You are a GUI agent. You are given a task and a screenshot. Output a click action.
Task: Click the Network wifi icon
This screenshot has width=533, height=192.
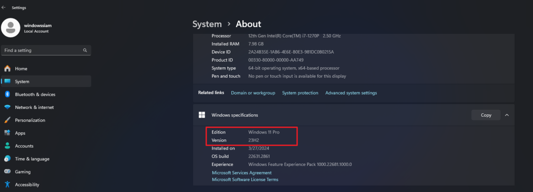click(x=7, y=107)
